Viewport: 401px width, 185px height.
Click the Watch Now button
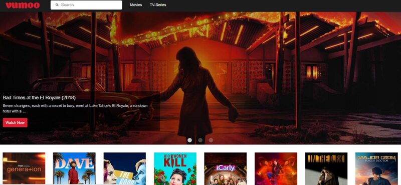[15, 122]
